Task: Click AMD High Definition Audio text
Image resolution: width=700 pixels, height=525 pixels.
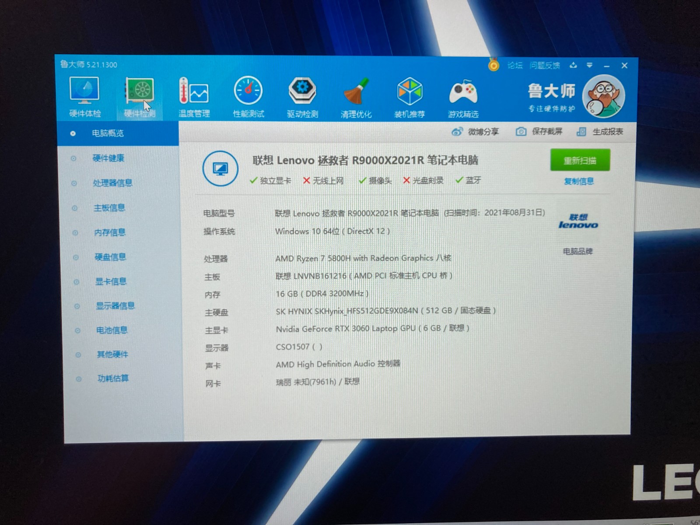Action: point(338,364)
